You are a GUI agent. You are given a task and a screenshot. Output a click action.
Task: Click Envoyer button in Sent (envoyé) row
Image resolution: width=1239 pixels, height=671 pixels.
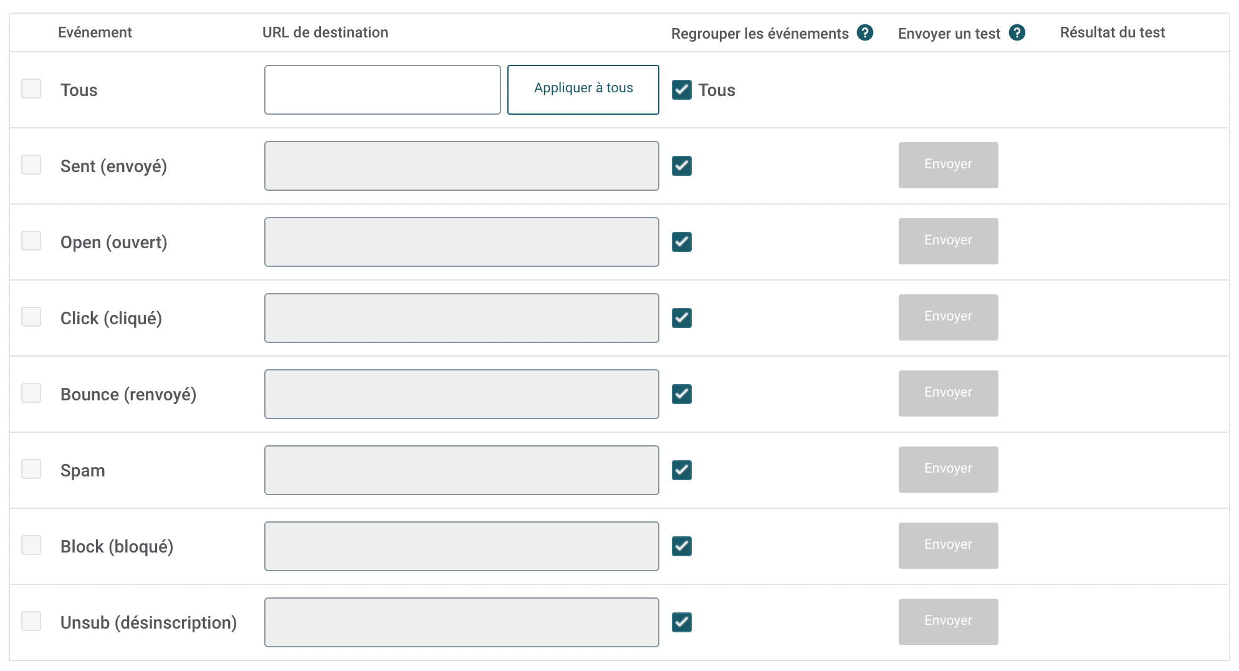tap(949, 165)
